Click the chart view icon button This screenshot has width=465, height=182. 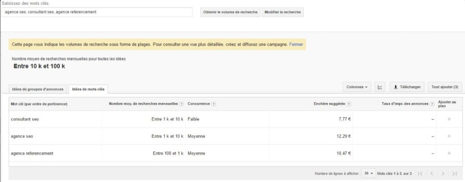tap(380, 87)
